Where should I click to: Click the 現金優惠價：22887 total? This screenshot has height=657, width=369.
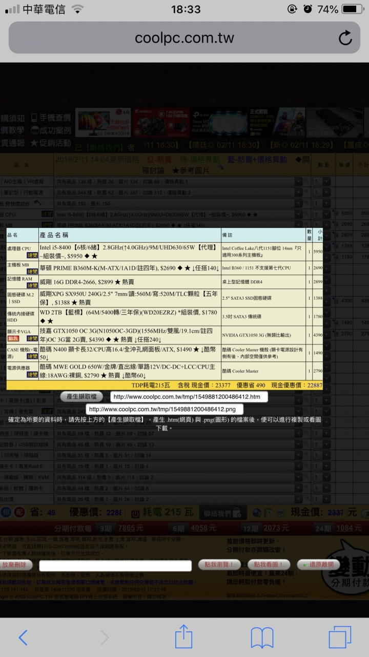click(x=297, y=385)
